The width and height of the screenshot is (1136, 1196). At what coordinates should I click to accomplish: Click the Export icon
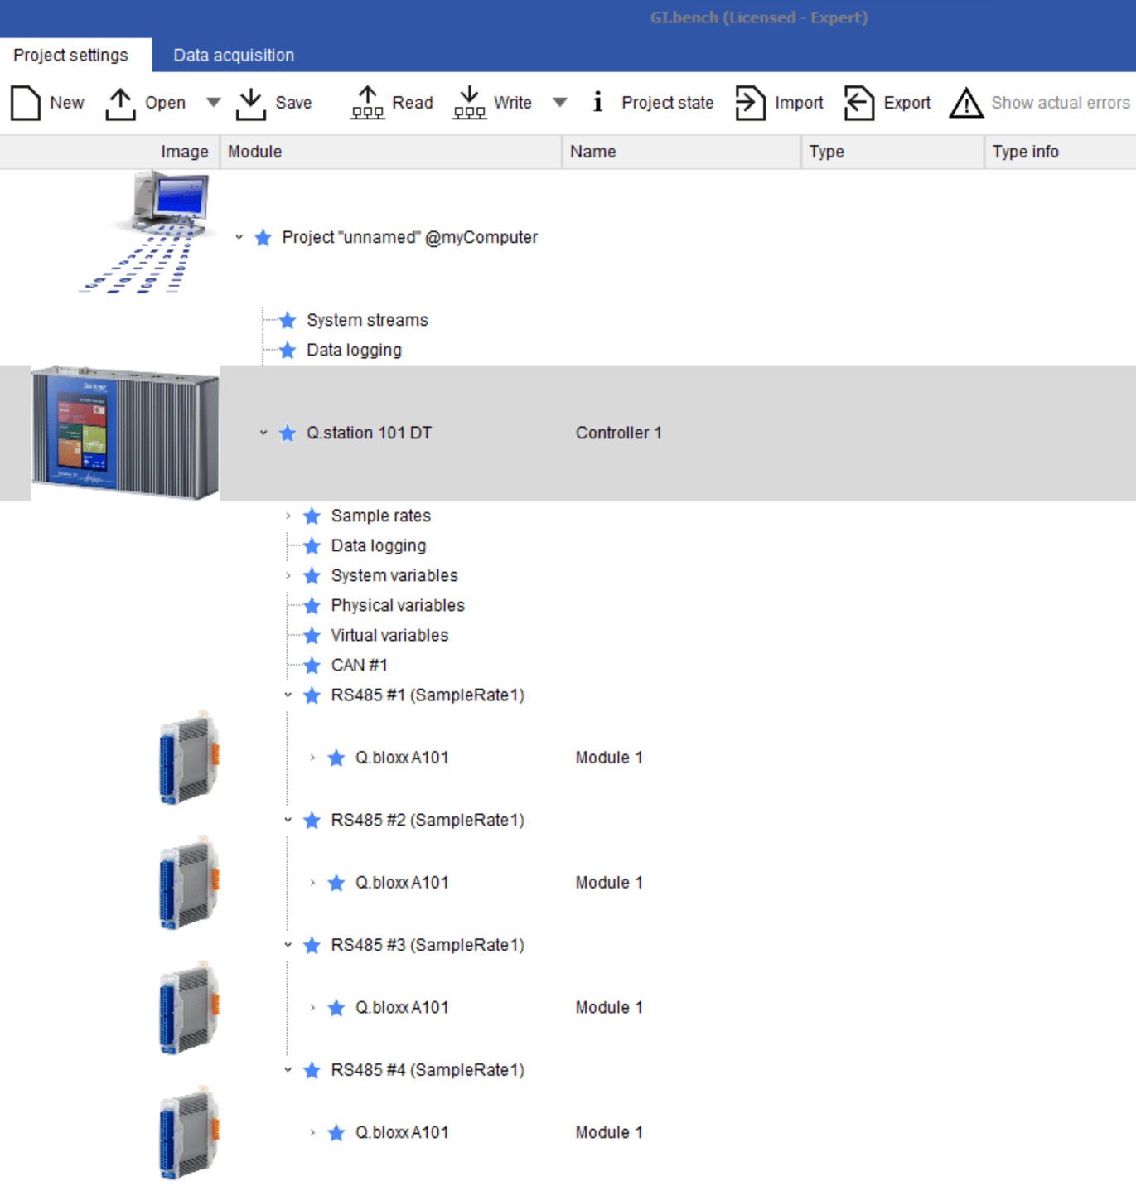pyautogui.click(x=859, y=103)
